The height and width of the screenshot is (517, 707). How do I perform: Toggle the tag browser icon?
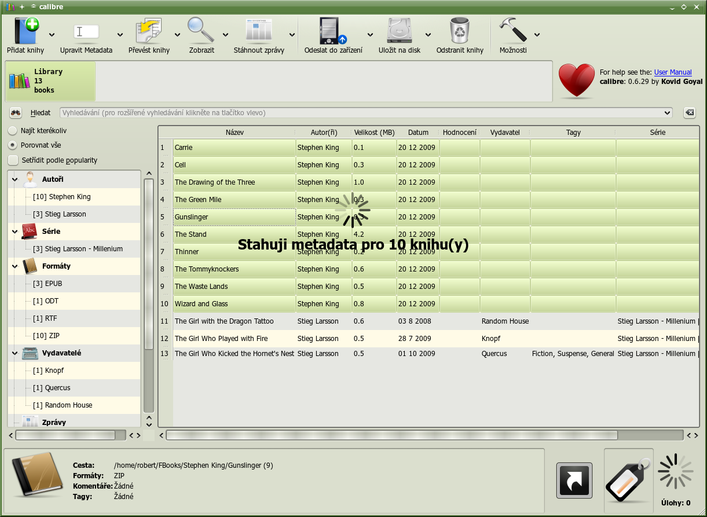point(629,479)
